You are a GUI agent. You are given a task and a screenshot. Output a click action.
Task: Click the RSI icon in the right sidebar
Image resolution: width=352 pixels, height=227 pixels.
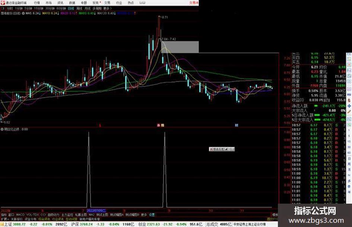[x=349, y=95]
